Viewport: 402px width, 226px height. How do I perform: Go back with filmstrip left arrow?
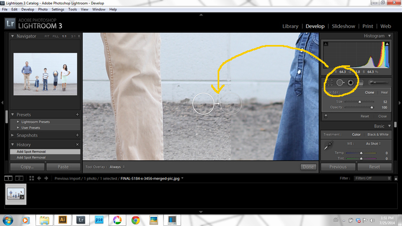[39, 178]
